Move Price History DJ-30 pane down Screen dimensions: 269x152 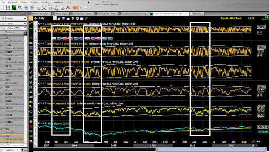43,123
